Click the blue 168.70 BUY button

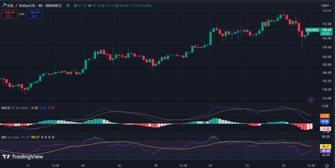(34, 14)
